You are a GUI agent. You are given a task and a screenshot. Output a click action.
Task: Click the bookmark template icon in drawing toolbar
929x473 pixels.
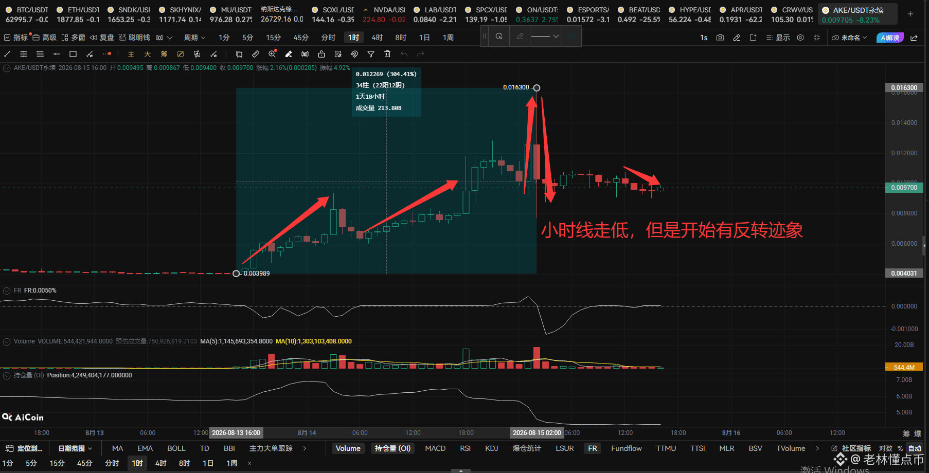click(239, 54)
